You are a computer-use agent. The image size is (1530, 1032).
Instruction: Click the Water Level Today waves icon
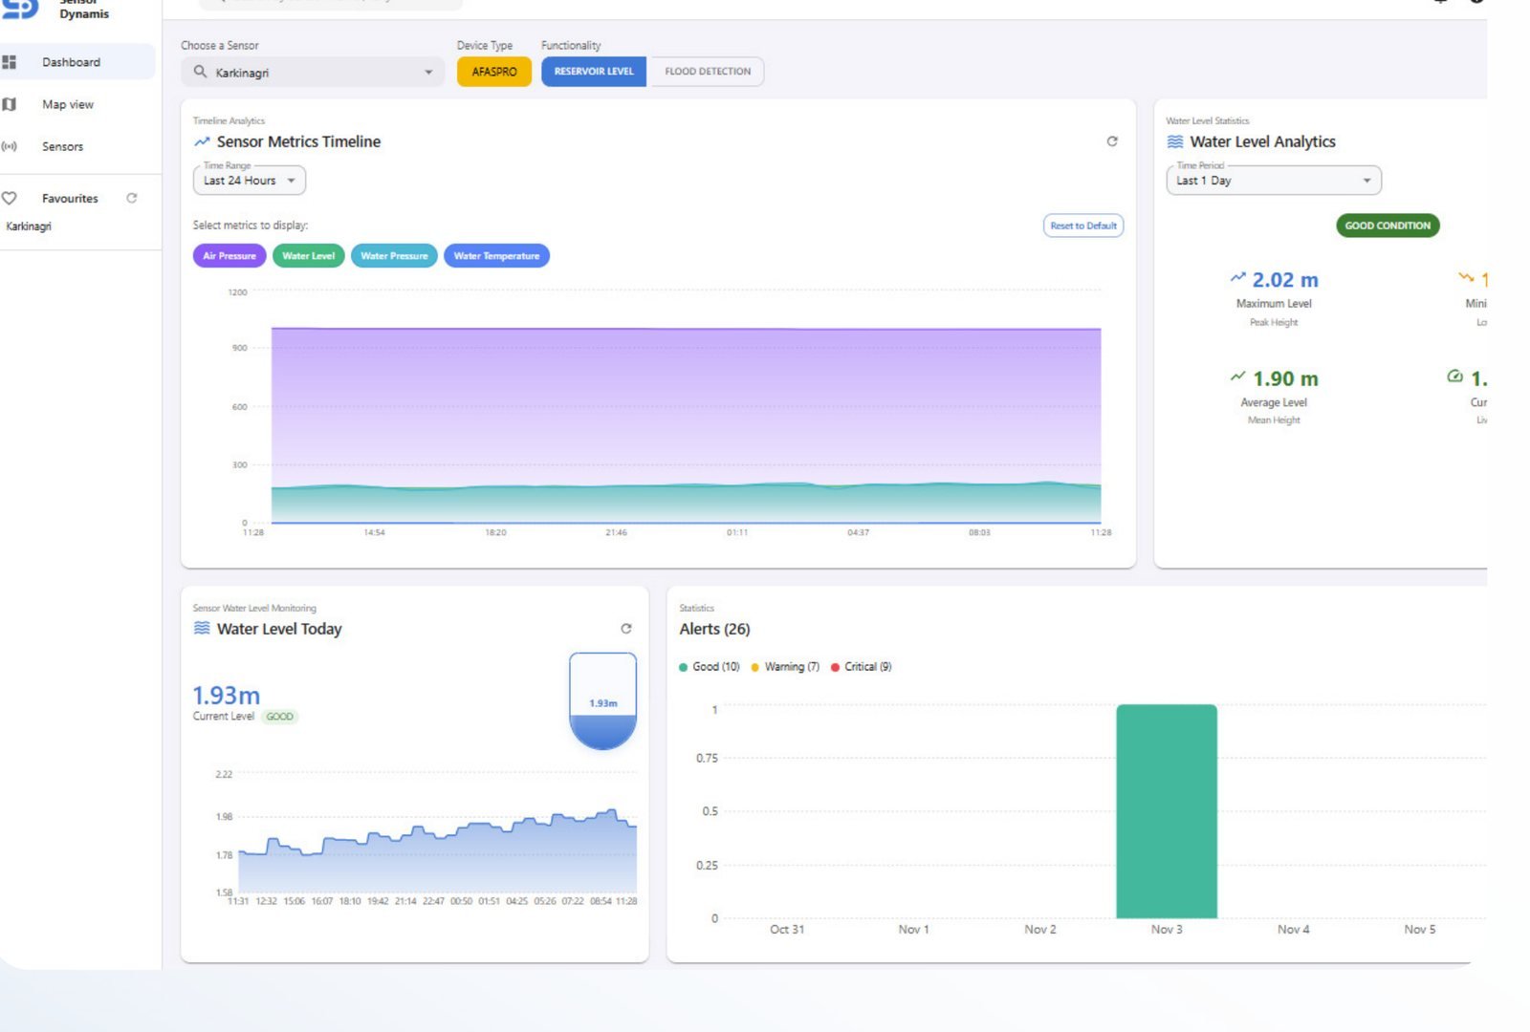[202, 629]
